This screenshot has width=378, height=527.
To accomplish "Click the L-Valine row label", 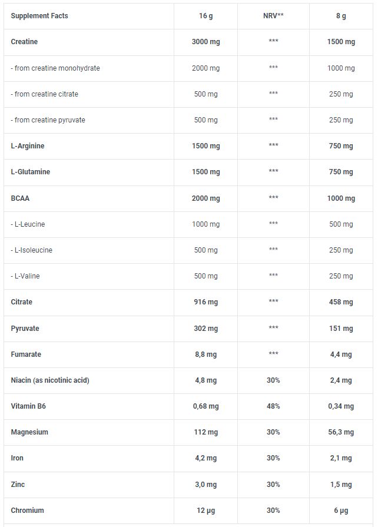I will (25, 276).
